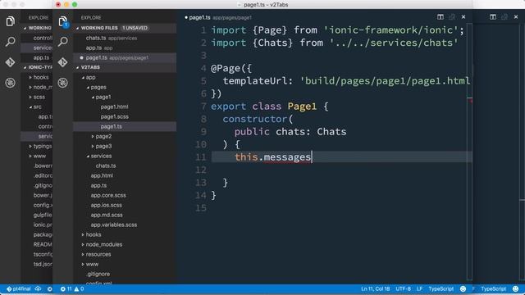This screenshot has width=525, height=295.
Task: Open Explorer icon in the background window
Action: tap(10, 21)
